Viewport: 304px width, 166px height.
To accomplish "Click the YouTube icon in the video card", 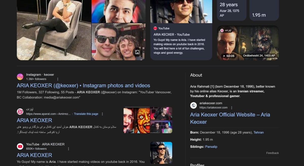I will 155,28.
